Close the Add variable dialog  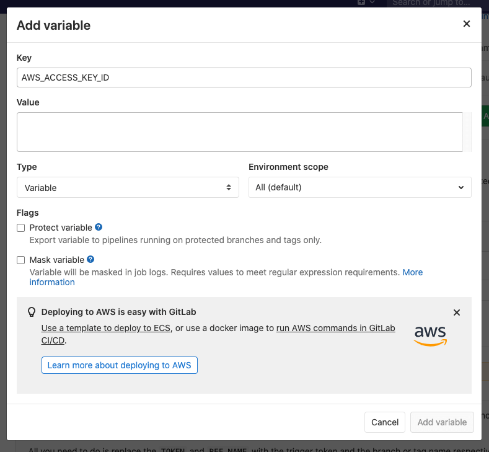point(467,24)
